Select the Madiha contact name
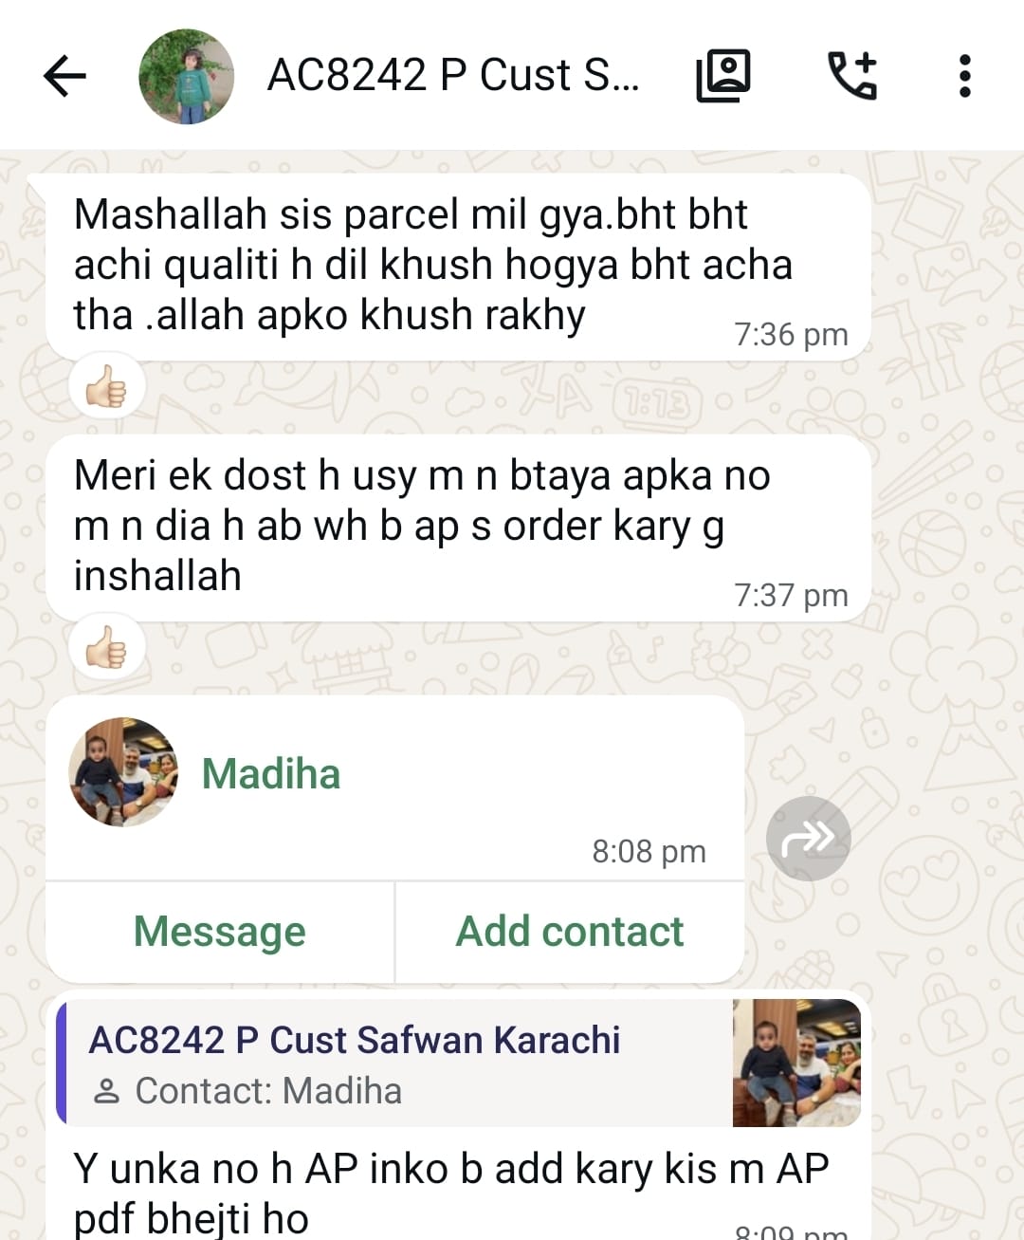This screenshot has height=1240, width=1024. [271, 773]
